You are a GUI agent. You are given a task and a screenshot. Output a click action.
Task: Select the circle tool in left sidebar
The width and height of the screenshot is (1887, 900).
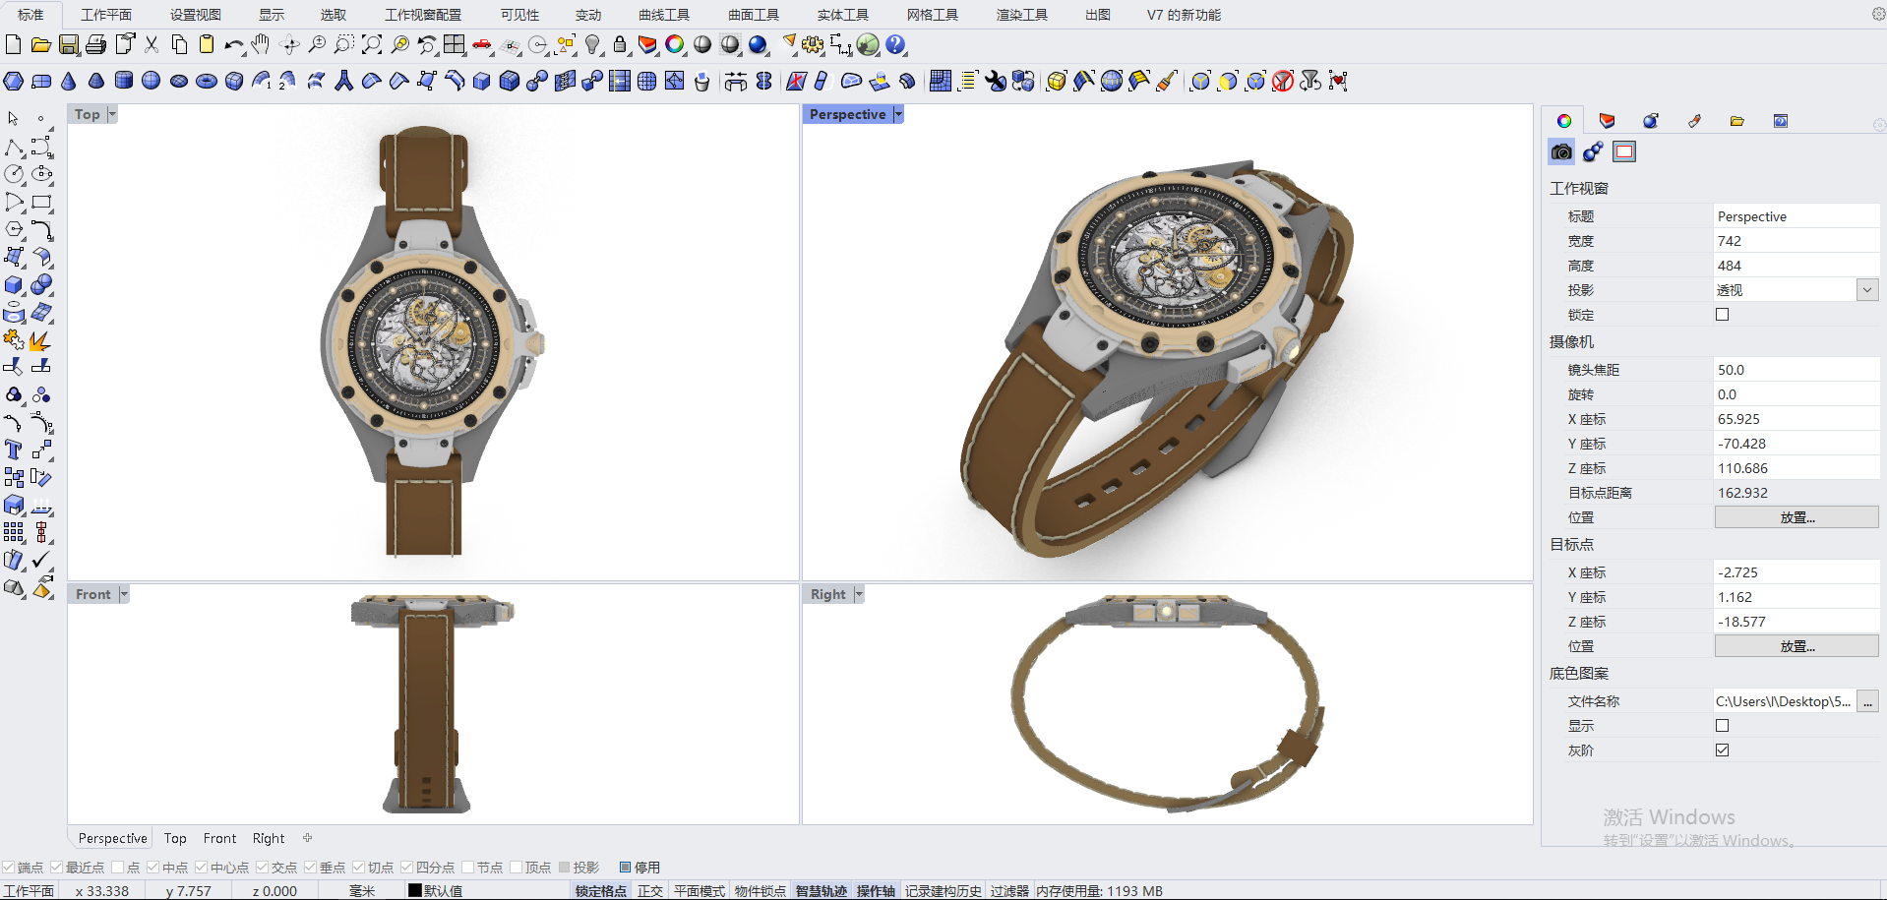[x=14, y=174]
